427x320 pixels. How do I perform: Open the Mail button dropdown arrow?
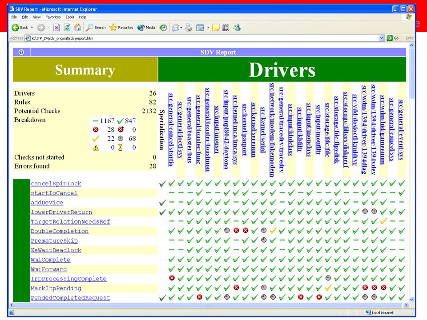(x=181, y=28)
